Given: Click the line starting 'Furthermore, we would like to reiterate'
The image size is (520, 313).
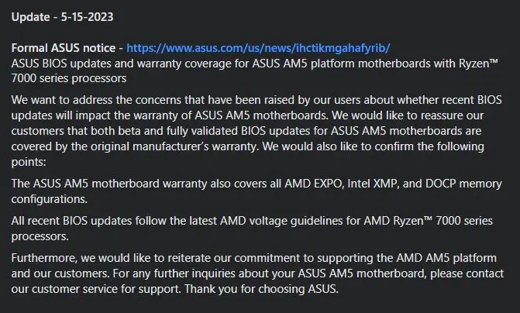Looking at the screenshot, I should [253, 258].
